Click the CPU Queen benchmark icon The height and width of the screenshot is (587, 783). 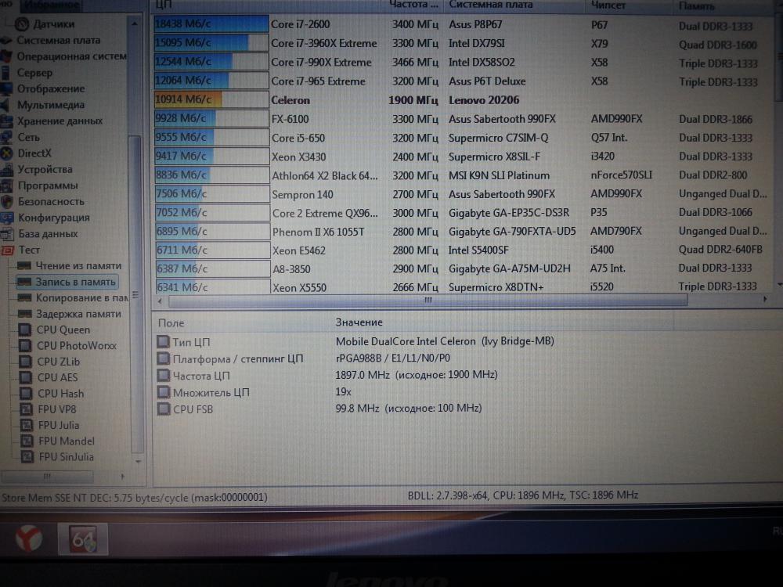click(x=24, y=330)
